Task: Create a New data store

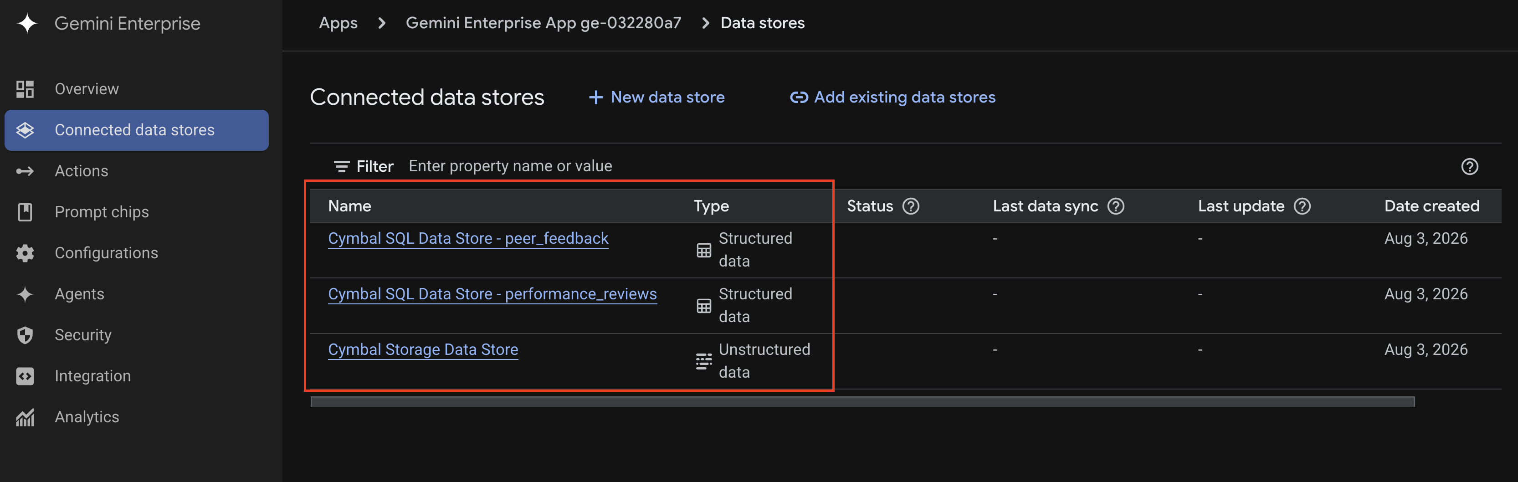Action: click(x=656, y=97)
